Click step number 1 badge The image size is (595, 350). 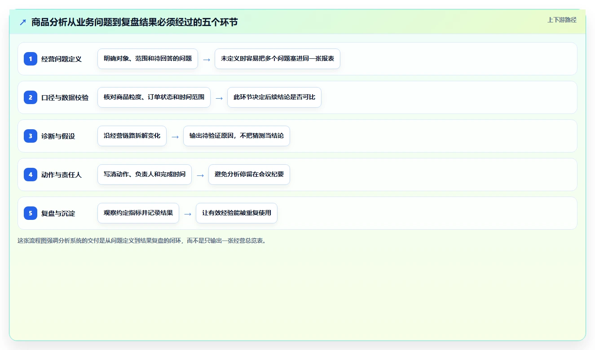pos(31,58)
